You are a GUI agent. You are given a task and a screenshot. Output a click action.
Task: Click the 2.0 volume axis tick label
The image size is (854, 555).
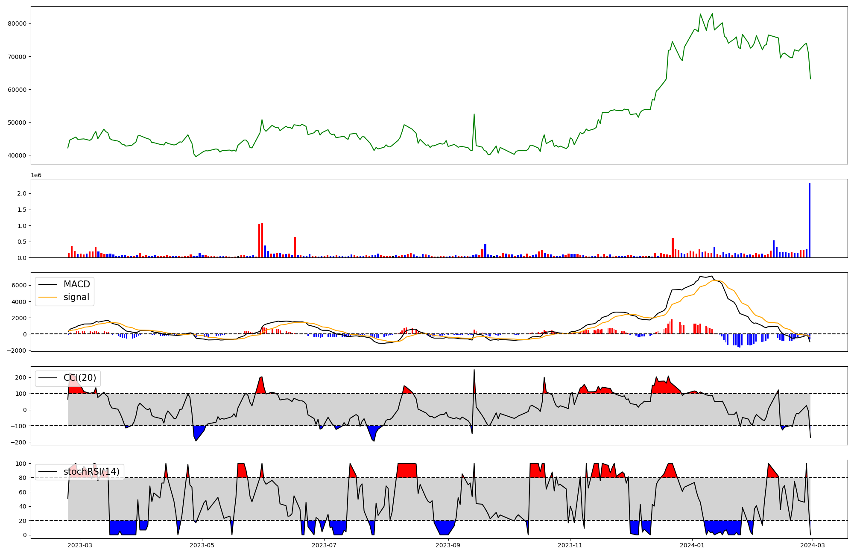pyautogui.click(x=22, y=193)
